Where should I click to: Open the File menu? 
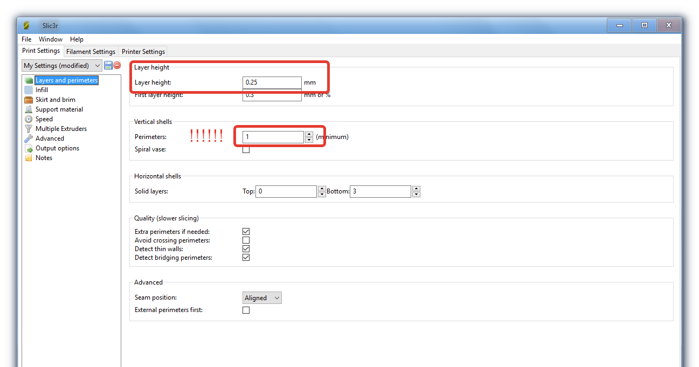coord(26,39)
